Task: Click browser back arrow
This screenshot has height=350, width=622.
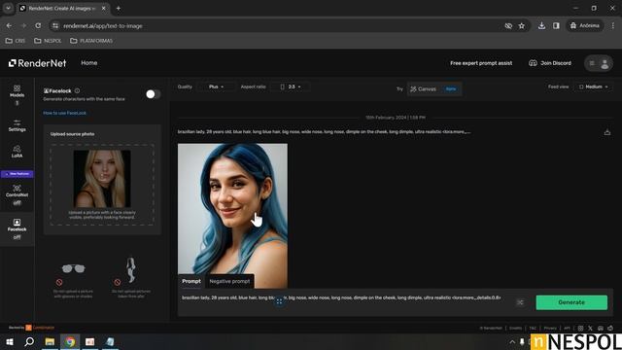Action: [x=9, y=26]
